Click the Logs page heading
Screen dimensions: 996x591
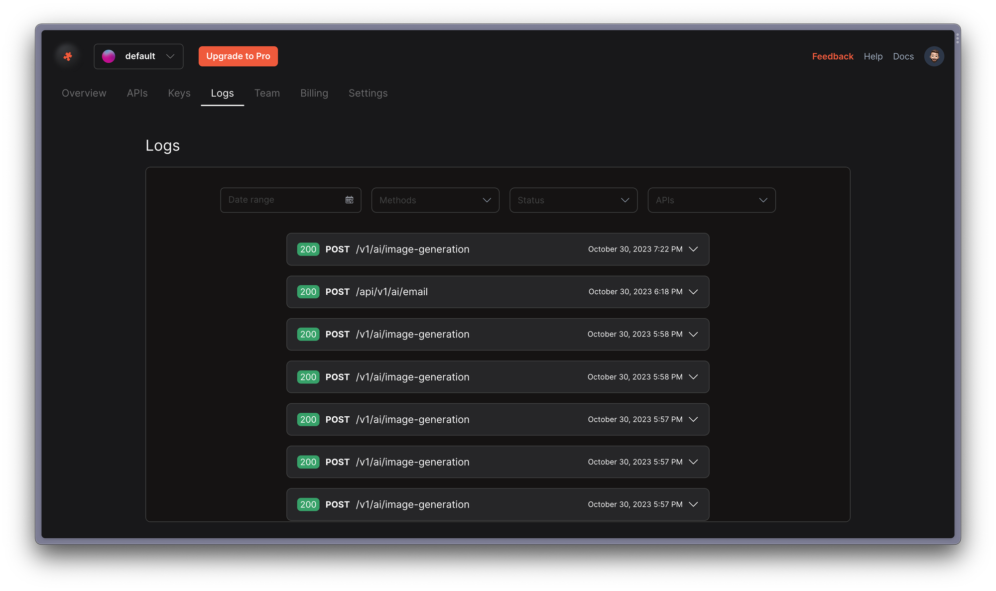pos(163,145)
